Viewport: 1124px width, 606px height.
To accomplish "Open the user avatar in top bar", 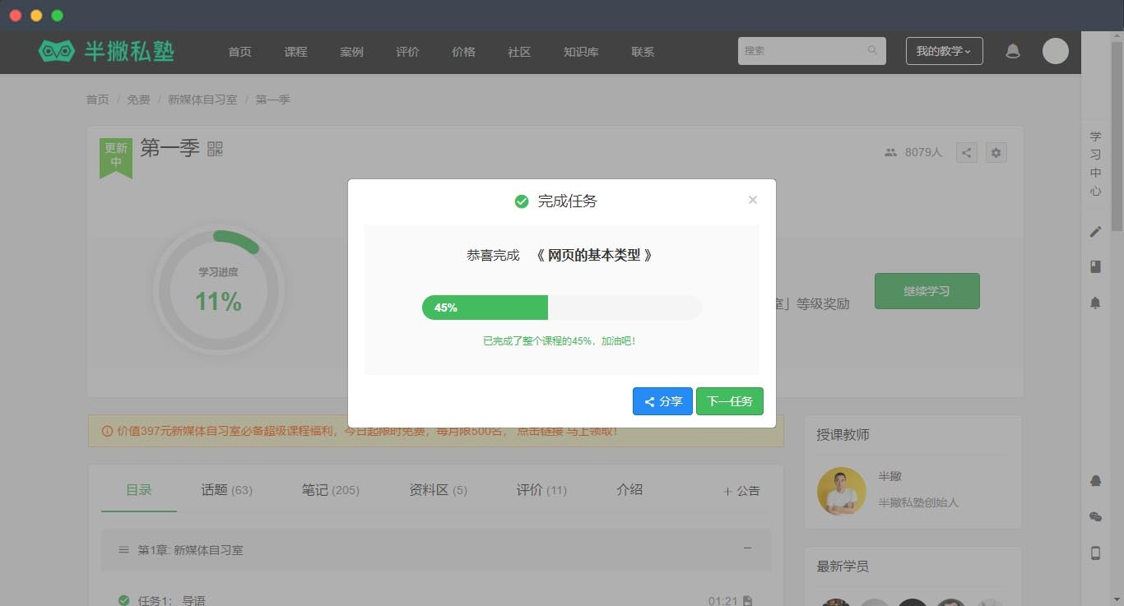I will 1055,51.
